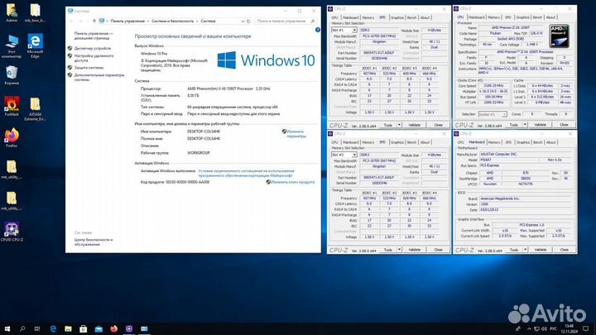Screen dimensions: 596x335
Task: Expand the address bar history dropdown in the System window
Action: [243, 22]
